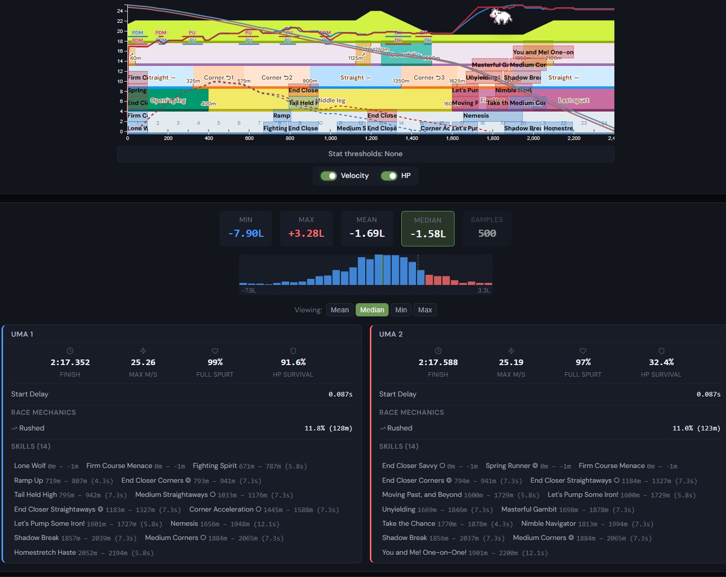Click the shield icon above UMA 1 HP survival
Image resolution: width=726 pixels, height=577 pixels.
(x=293, y=351)
